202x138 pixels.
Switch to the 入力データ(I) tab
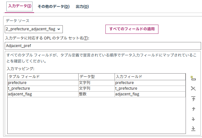pyautogui.click(x=20, y=6)
